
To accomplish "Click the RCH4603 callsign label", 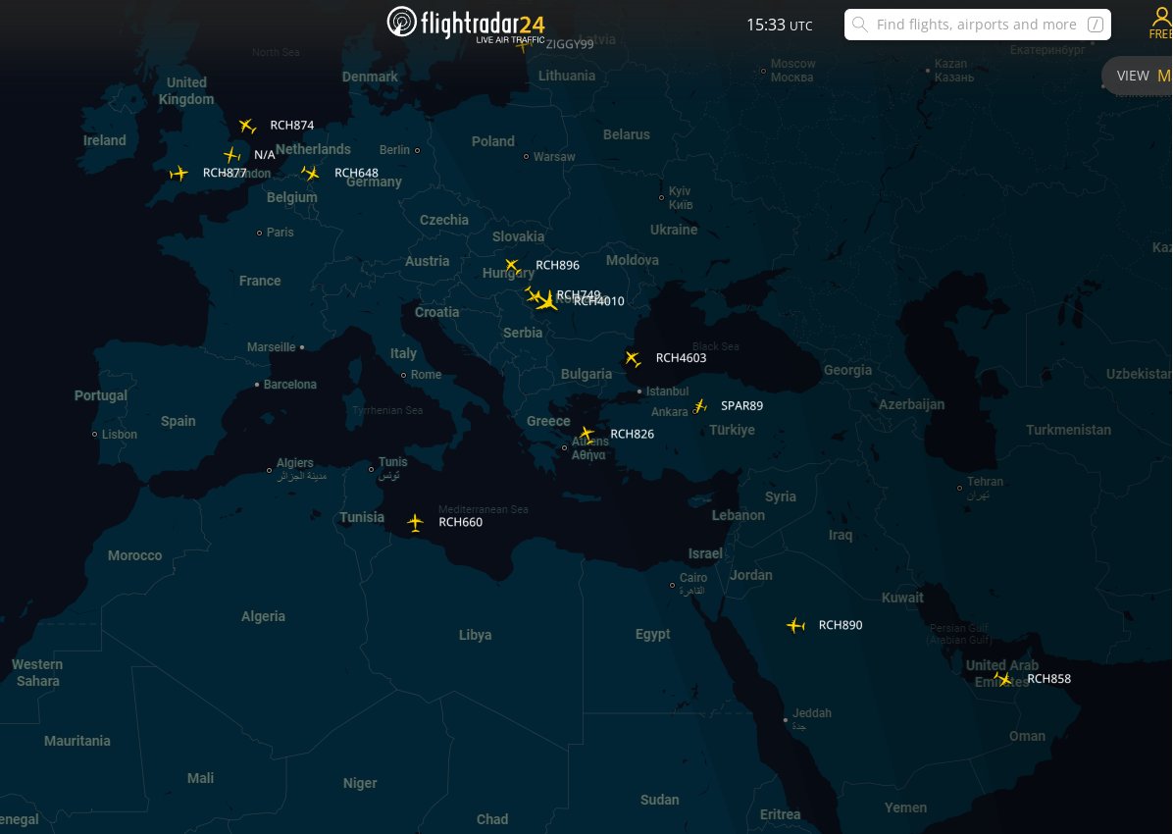I will coord(681,358).
